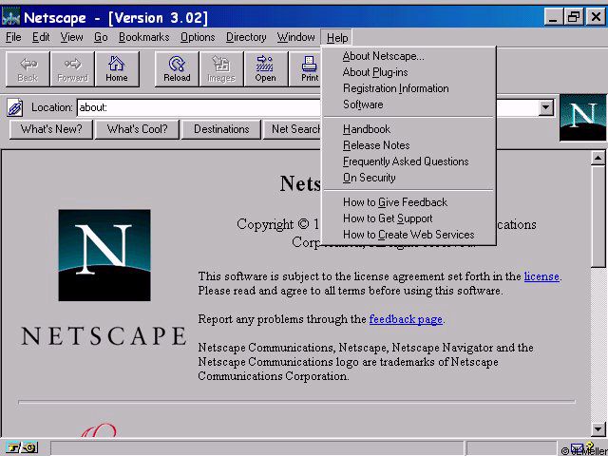Click the Forward arrow toolbar icon
608x456 pixels.
tap(72, 69)
